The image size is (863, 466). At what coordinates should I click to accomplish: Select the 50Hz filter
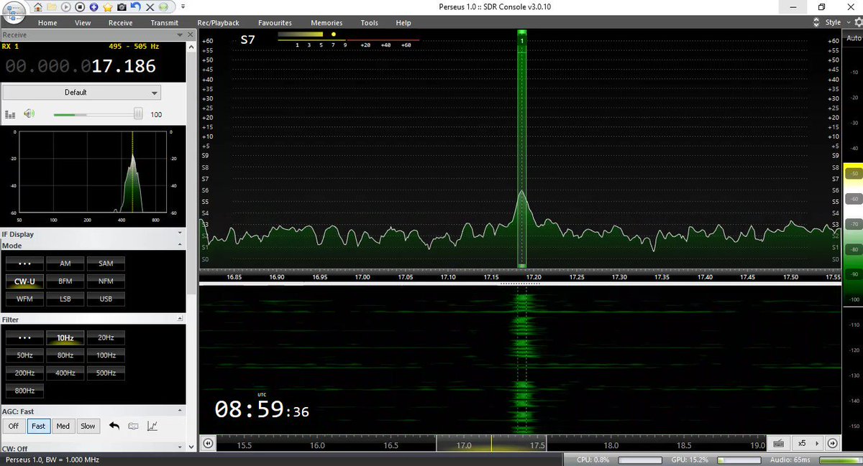pyautogui.click(x=24, y=355)
